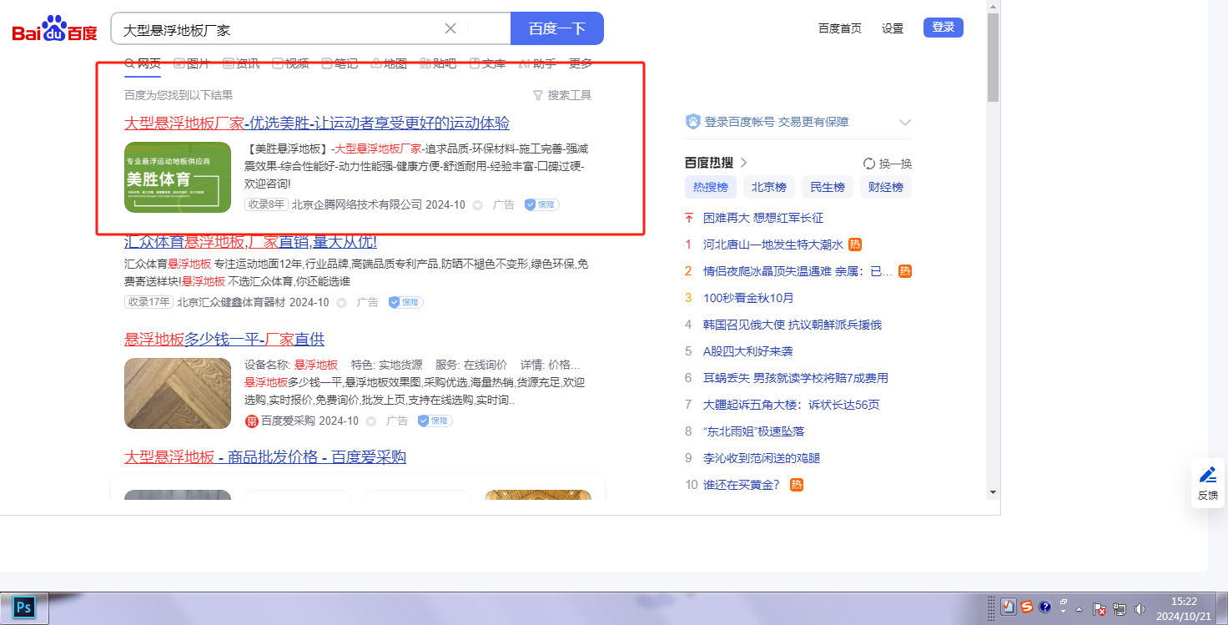Click the Sogou input method tray icon
This screenshot has height=625, width=1228.
pyautogui.click(x=1027, y=607)
